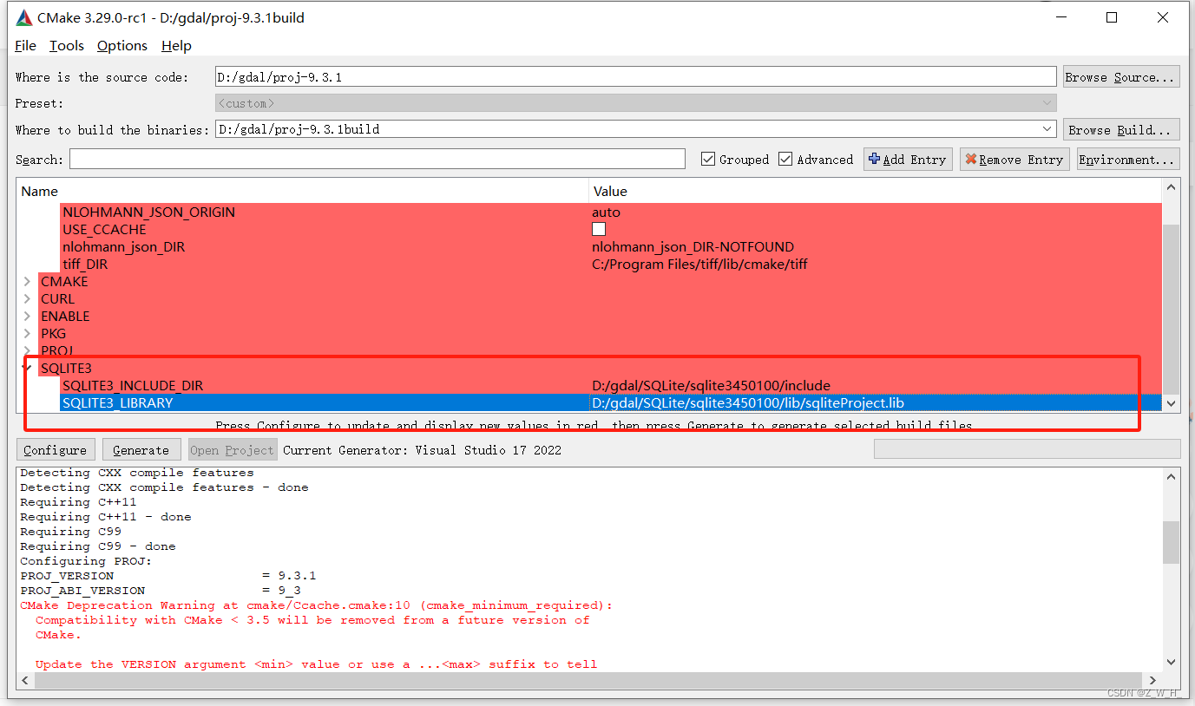Viewport: 1195px width, 706px height.
Task: Collapse the SQLITE3 group
Action: 28,368
